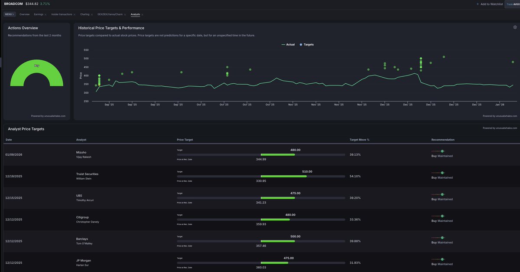Image resolution: width=520 pixels, height=272 pixels.
Task: Open the chart settings gear icon
Action: pos(515,27)
